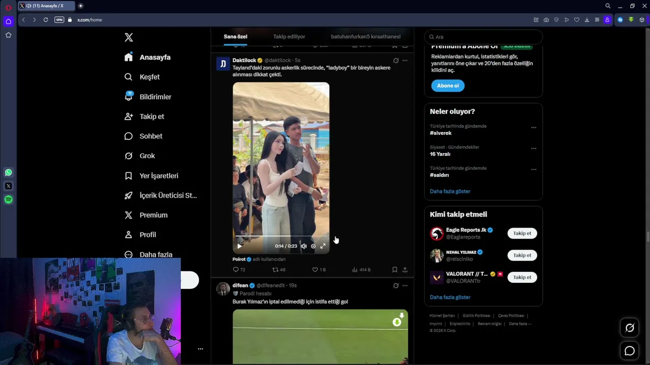Image resolution: width=650 pixels, height=365 pixels.
Task: Open options for #saldırı trend
Action: pyautogui.click(x=534, y=170)
